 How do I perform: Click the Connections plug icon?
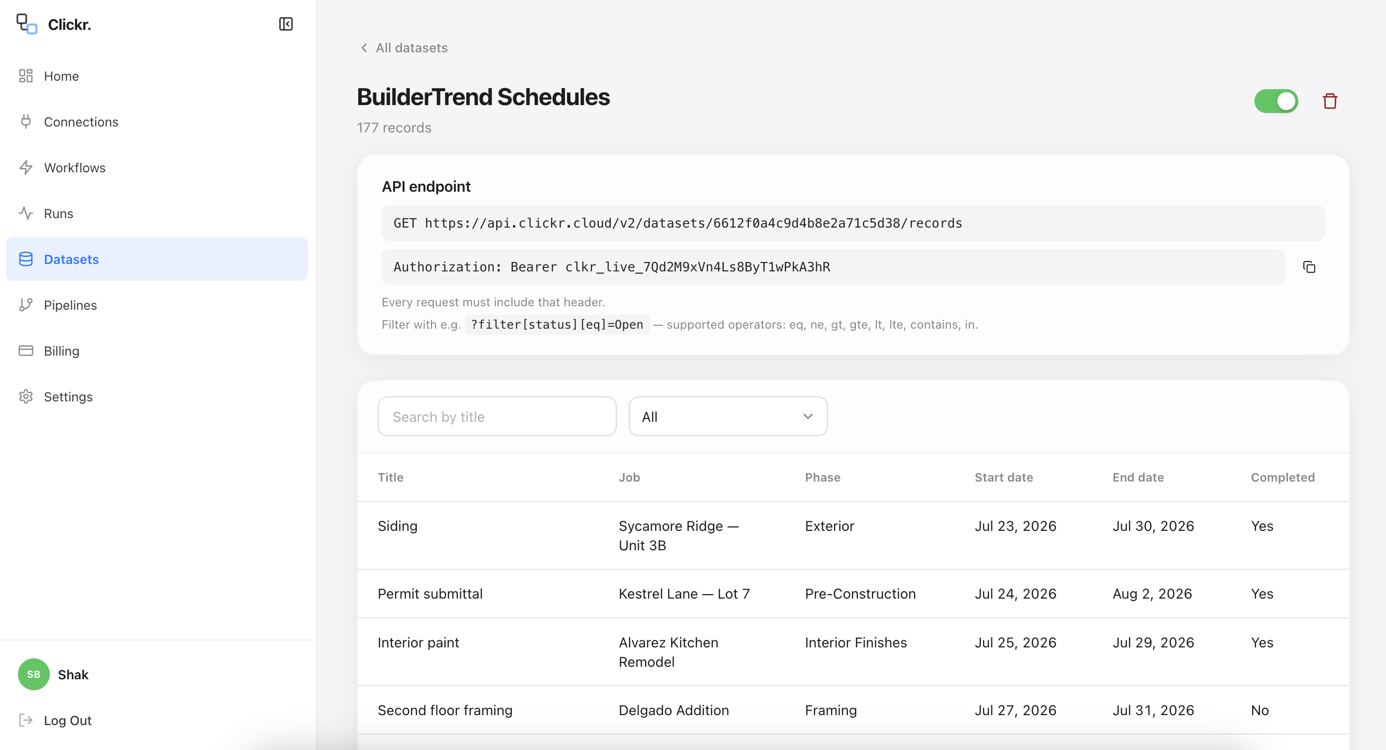26,122
